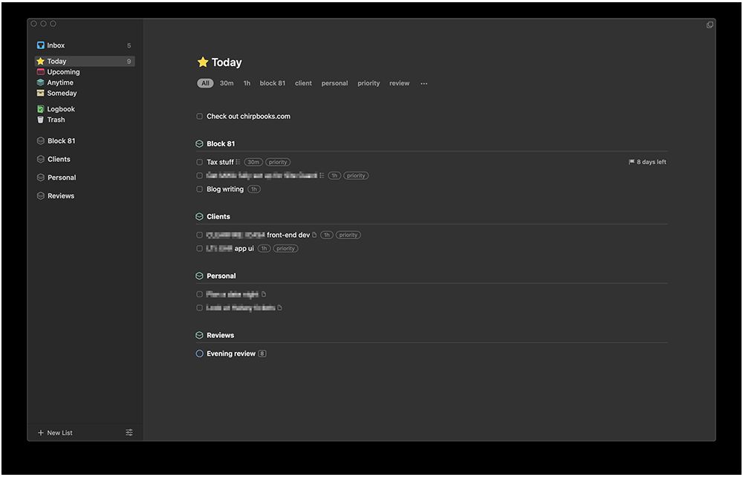
Task: Check off Tax stuff task
Action: point(199,162)
